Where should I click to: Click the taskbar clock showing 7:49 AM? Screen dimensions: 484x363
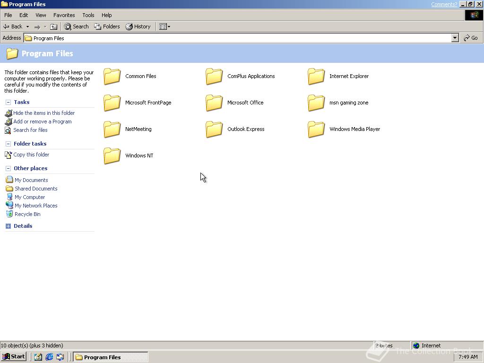[x=468, y=357]
